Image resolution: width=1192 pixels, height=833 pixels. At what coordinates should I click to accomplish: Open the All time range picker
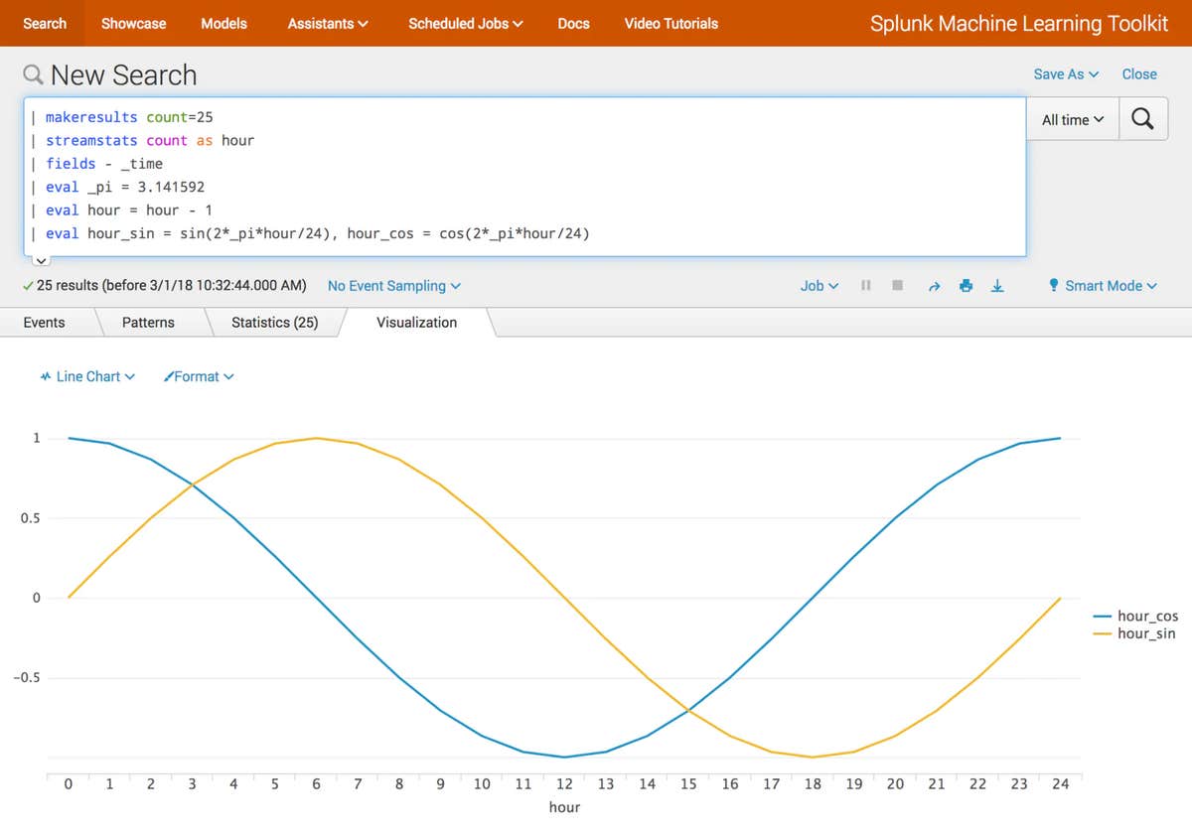pyautogui.click(x=1072, y=120)
